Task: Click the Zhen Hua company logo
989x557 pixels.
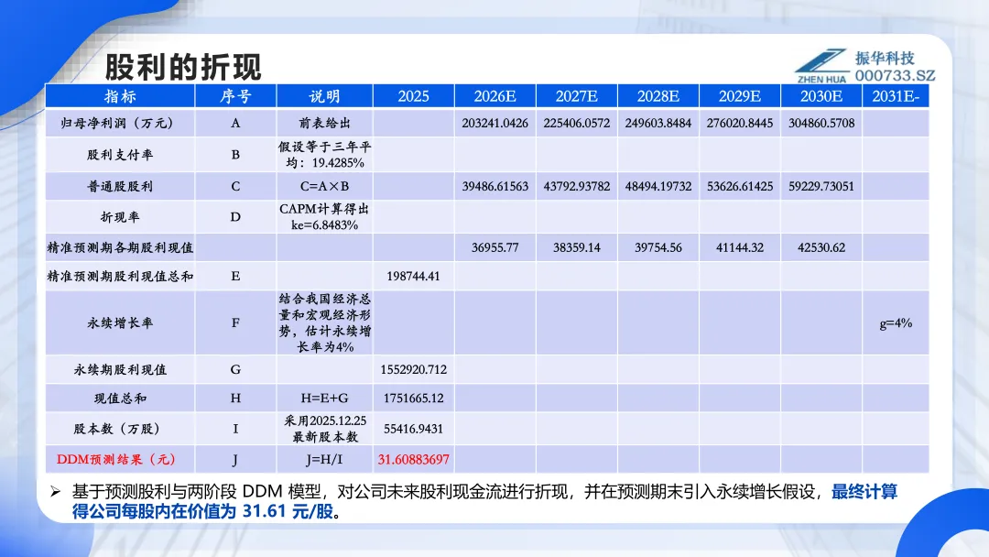Action: tap(821, 66)
